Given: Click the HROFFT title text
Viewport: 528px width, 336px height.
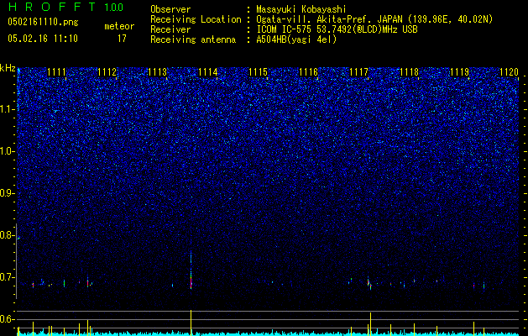Looking at the screenshot, I should coord(53,7).
